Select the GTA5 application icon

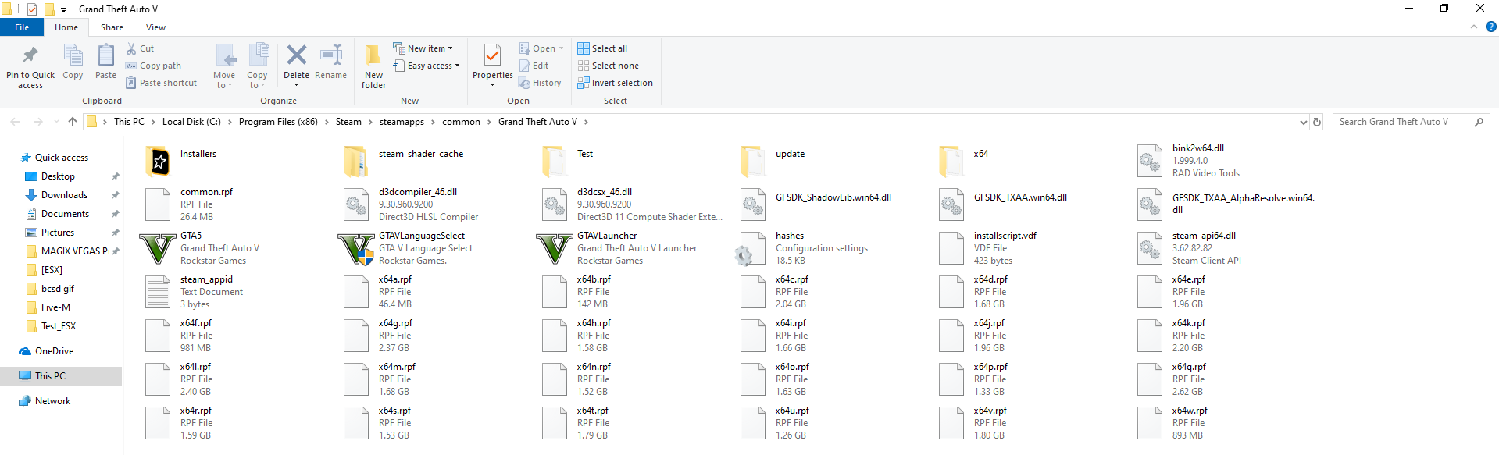(157, 249)
